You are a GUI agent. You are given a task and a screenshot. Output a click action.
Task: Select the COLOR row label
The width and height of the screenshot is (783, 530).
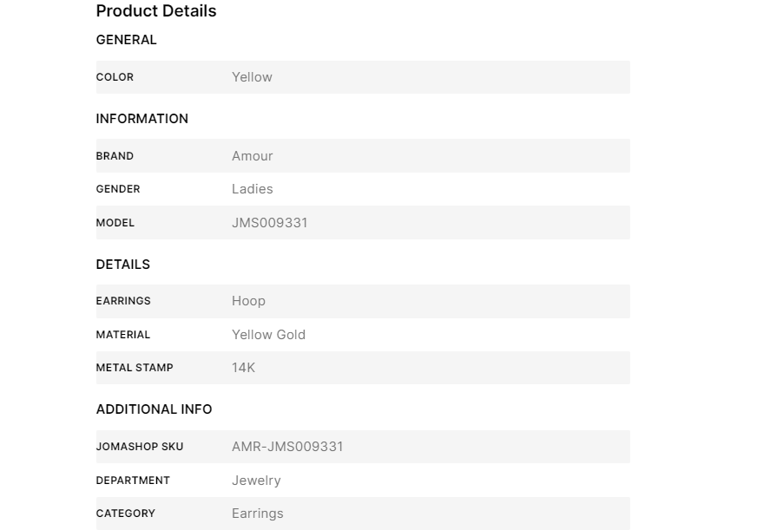[x=115, y=77]
